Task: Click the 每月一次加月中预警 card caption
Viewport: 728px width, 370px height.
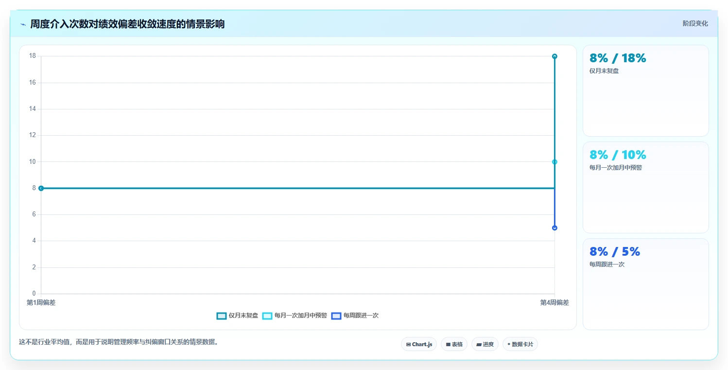Action: pyautogui.click(x=616, y=168)
